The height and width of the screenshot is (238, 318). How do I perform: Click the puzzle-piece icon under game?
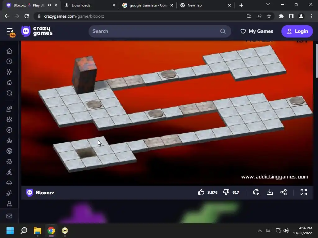(x=256, y=192)
